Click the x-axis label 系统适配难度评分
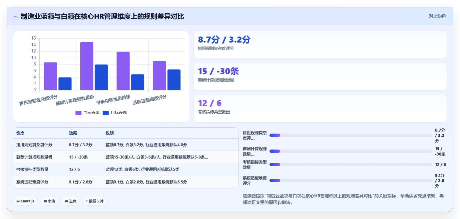This screenshot has width=460, height=219. click(x=150, y=100)
